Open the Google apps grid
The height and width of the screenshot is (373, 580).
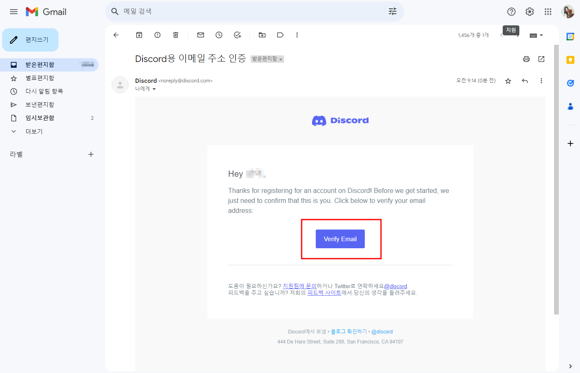pos(548,12)
